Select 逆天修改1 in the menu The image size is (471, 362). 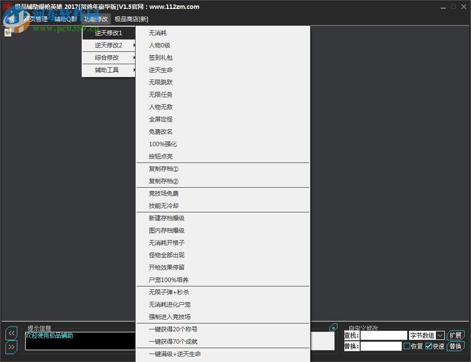(108, 33)
